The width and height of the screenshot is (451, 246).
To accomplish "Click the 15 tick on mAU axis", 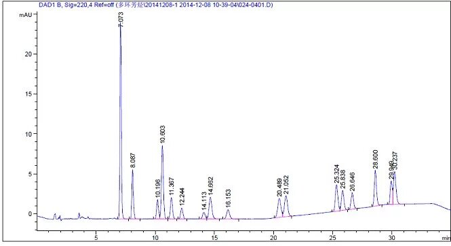I will (x=28, y=94).
